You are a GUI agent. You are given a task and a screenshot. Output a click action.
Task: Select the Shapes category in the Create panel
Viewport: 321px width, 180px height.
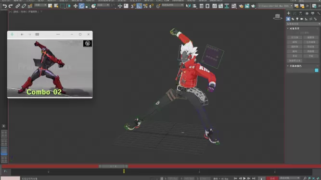[x=293, y=19]
